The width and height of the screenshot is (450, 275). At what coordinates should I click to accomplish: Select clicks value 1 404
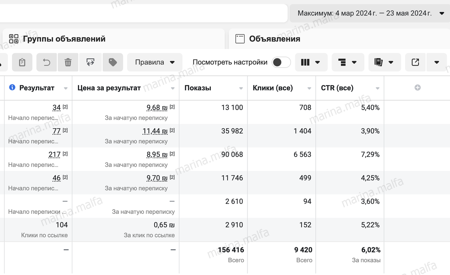(303, 131)
